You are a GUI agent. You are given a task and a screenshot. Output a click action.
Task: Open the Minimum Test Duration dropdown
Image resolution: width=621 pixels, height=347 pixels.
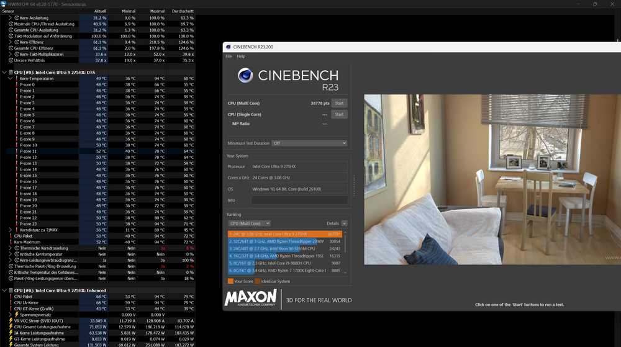click(x=309, y=143)
